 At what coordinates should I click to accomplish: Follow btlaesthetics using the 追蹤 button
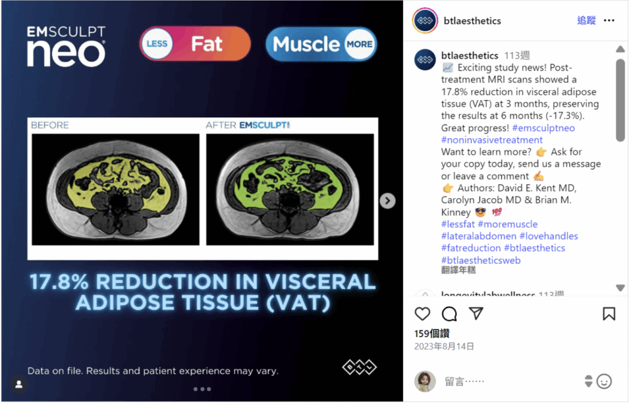click(x=586, y=20)
